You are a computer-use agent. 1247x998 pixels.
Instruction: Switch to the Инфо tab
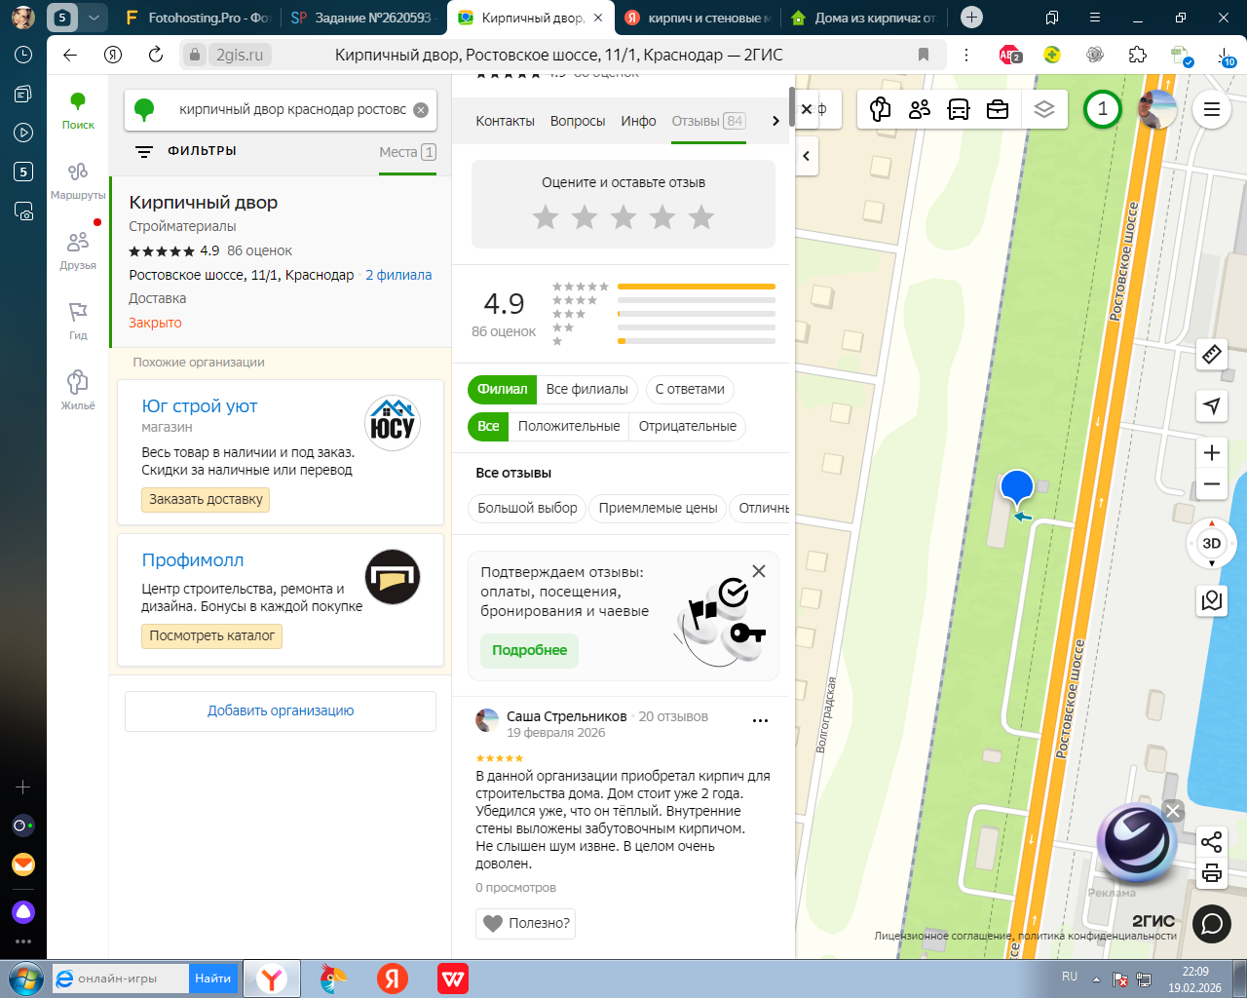(638, 121)
